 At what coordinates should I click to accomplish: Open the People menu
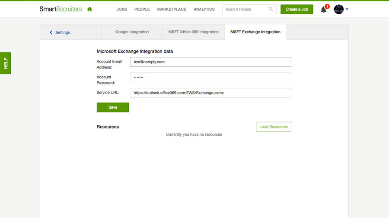coord(142,9)
